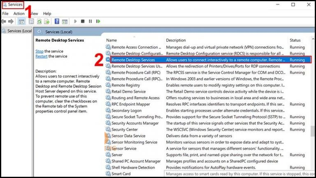Click the Restart the service link

point(41,56)
